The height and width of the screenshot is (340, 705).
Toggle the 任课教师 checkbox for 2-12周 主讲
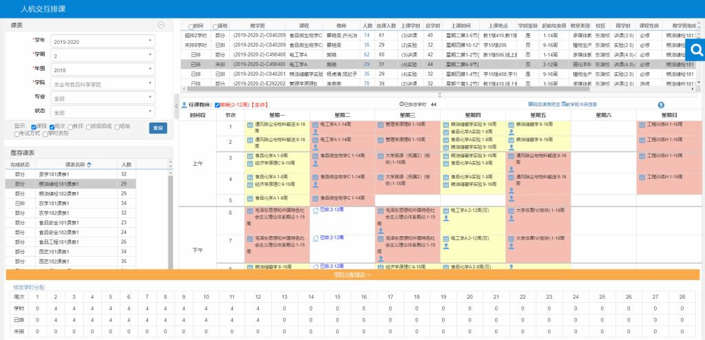(x=217, y=105)
